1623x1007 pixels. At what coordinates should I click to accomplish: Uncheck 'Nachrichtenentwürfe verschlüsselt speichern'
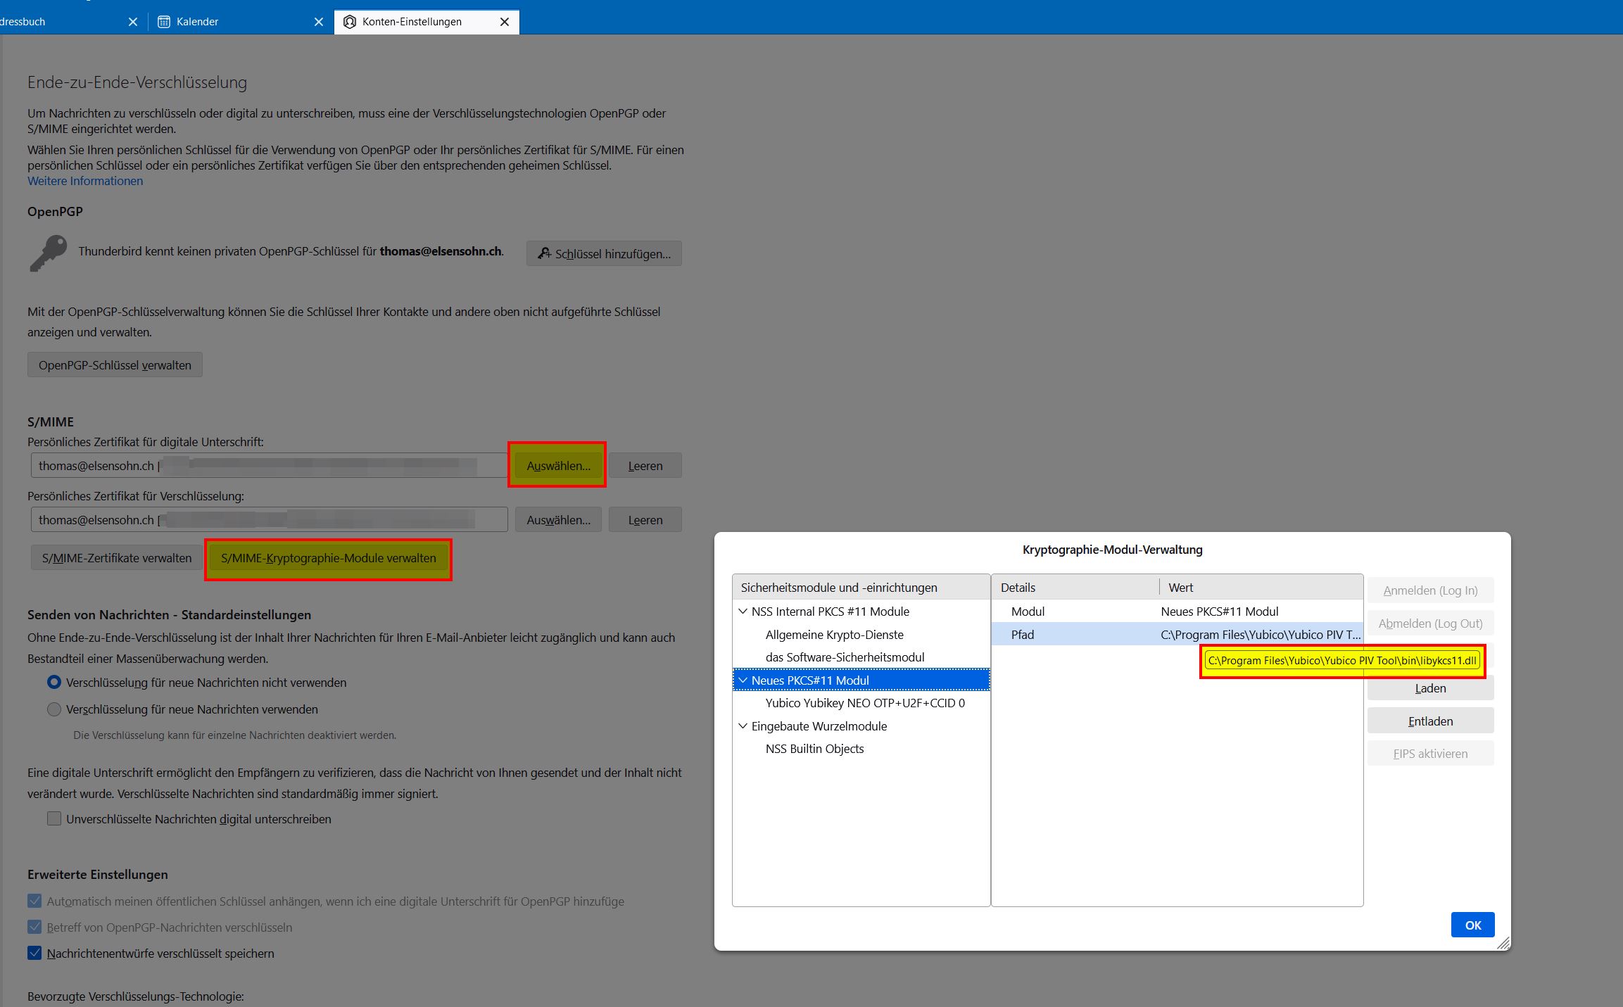pos(34,953)
